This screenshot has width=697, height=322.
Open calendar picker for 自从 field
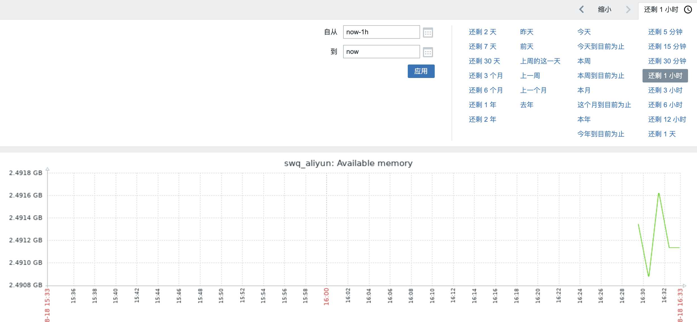click(x=428, y=33)
